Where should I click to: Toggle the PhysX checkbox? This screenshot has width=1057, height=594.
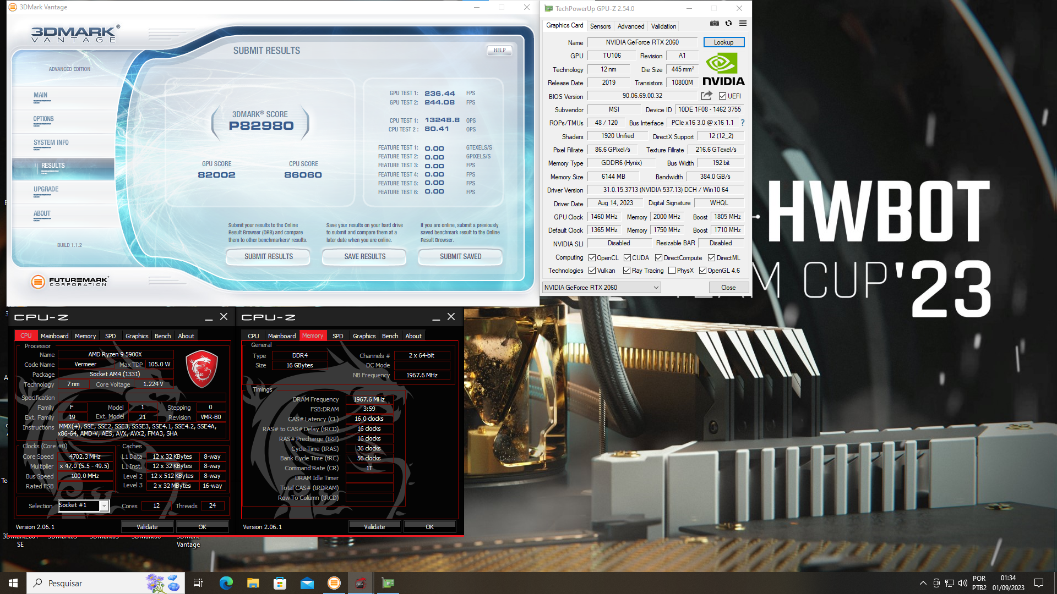[x=672, y=271]
